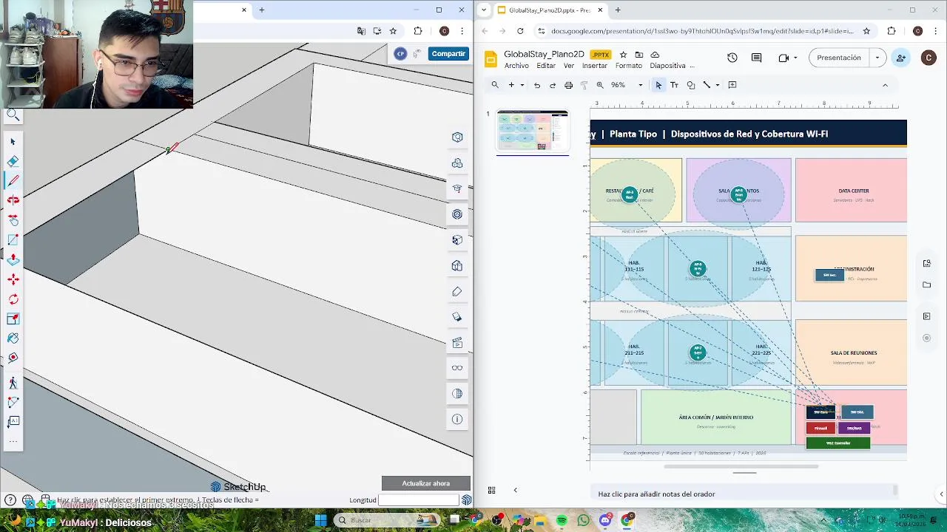Select the Tape Measure tool in SketchUp
The width and height of the screenshot is (947, 532).
pos(13,358)
